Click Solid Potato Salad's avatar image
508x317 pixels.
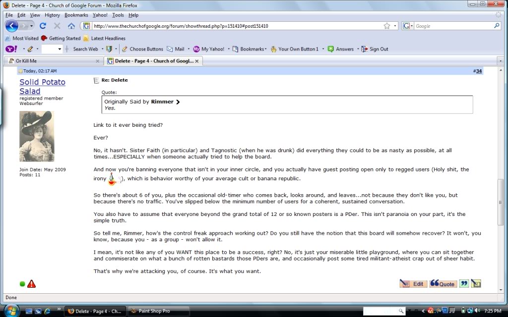click(x=37, y=136)
